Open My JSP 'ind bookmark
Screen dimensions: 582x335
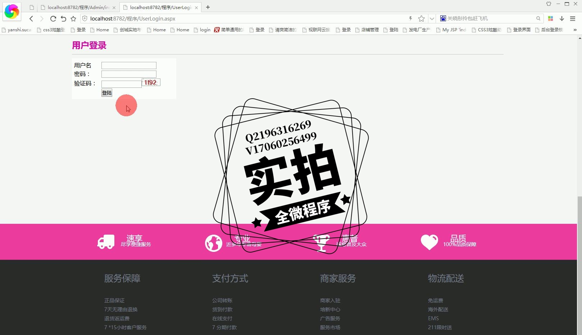point(451,30)
